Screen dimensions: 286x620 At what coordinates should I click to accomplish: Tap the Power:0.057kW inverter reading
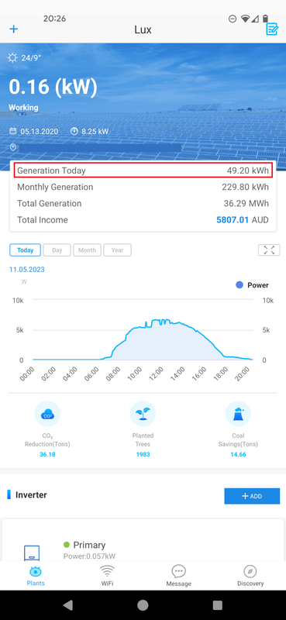[x=89, y=556]
